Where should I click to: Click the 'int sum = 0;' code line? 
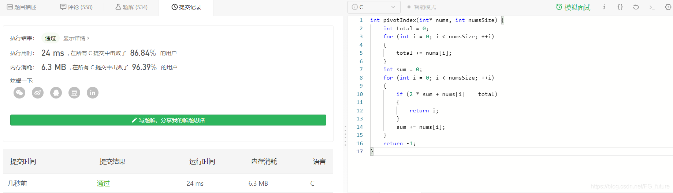(402, 69)
